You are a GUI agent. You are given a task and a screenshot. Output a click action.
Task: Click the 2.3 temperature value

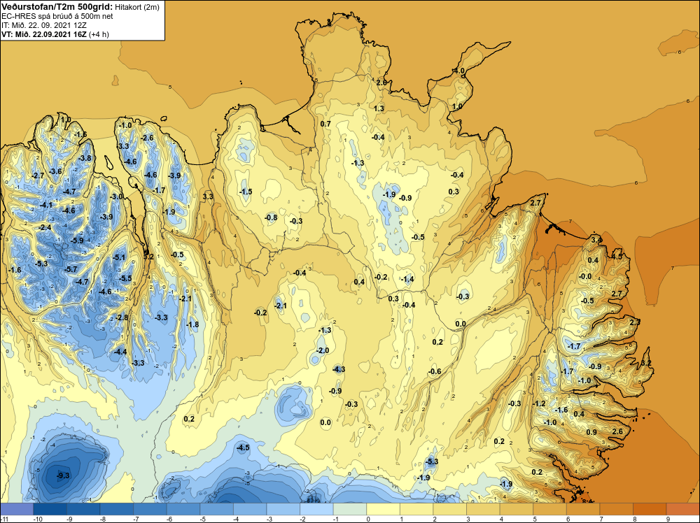click(x=635, y=322)
